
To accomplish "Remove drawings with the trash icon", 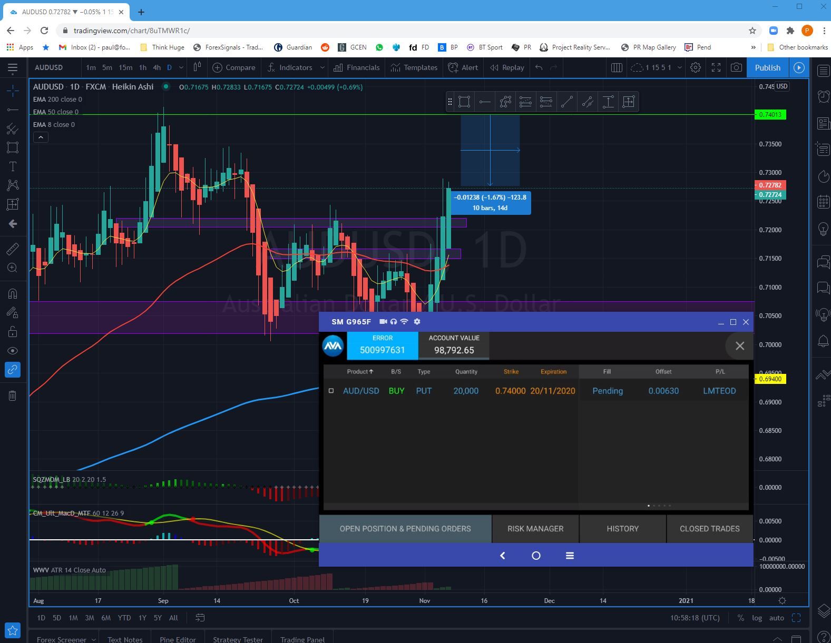I will coord(13,395).
